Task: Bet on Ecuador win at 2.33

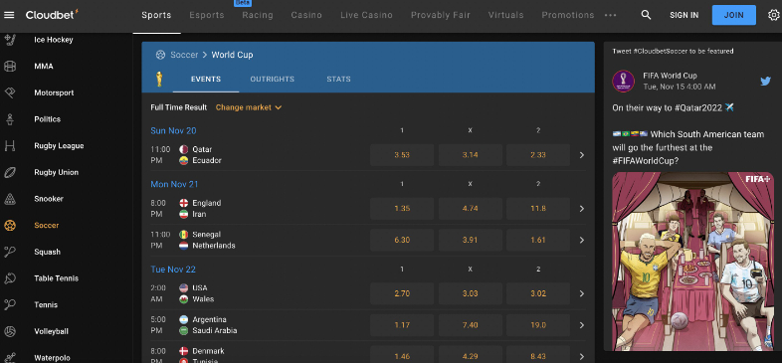Action: pos(538,155)
